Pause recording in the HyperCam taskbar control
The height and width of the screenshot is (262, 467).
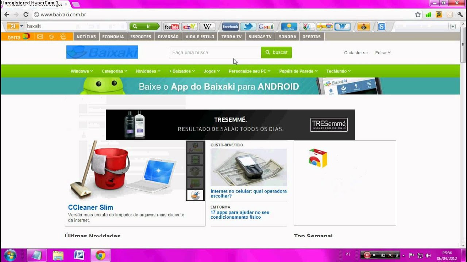[367, 255]
